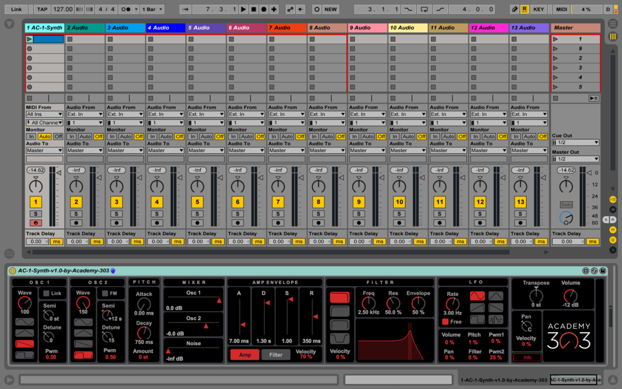
Task: Click the Info button on the synth
Action: pyautogui.click(x=527, y=357)
